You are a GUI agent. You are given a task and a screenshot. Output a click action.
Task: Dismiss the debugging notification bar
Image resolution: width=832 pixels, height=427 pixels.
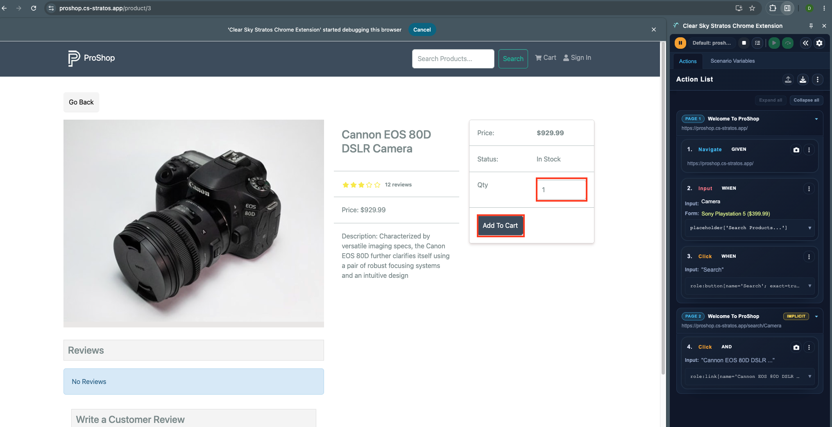tap(654, 30)
